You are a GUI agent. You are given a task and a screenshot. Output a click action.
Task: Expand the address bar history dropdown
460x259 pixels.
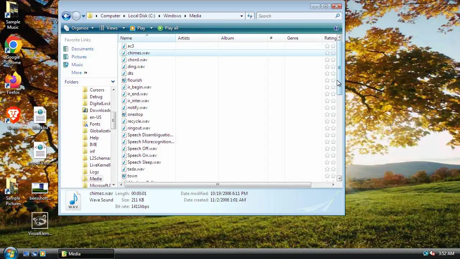[241, 16]
